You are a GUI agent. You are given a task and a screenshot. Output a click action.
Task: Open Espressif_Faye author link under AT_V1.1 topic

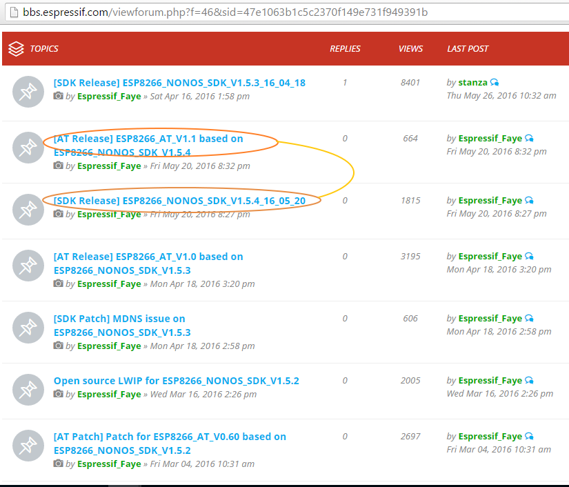[x=109, y=166]
